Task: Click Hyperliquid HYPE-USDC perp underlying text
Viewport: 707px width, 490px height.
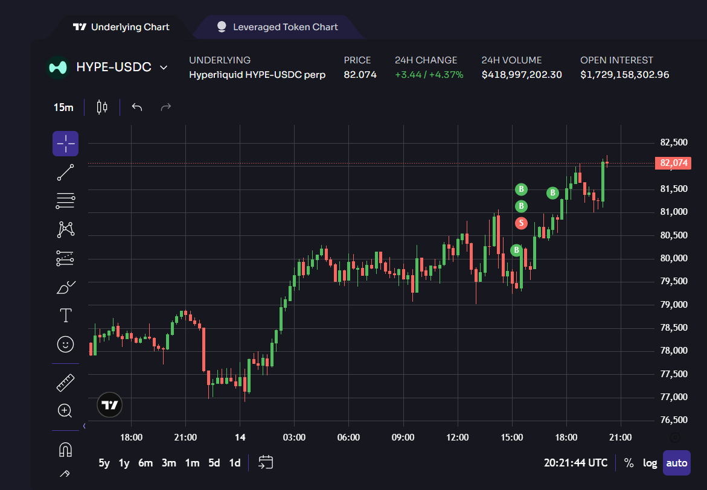Action: click(257, 75)
